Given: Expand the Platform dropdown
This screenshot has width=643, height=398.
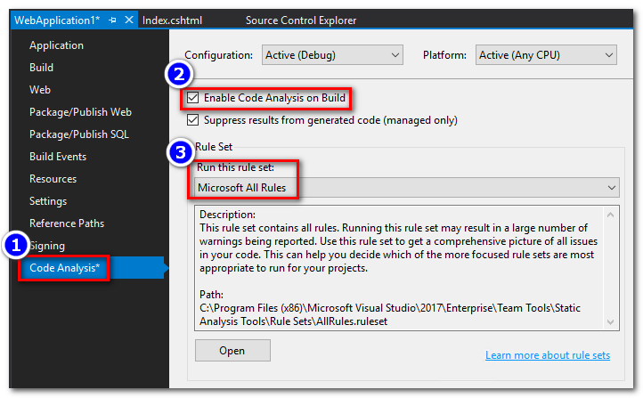Looking at the screenshot, I should (546, 55).
